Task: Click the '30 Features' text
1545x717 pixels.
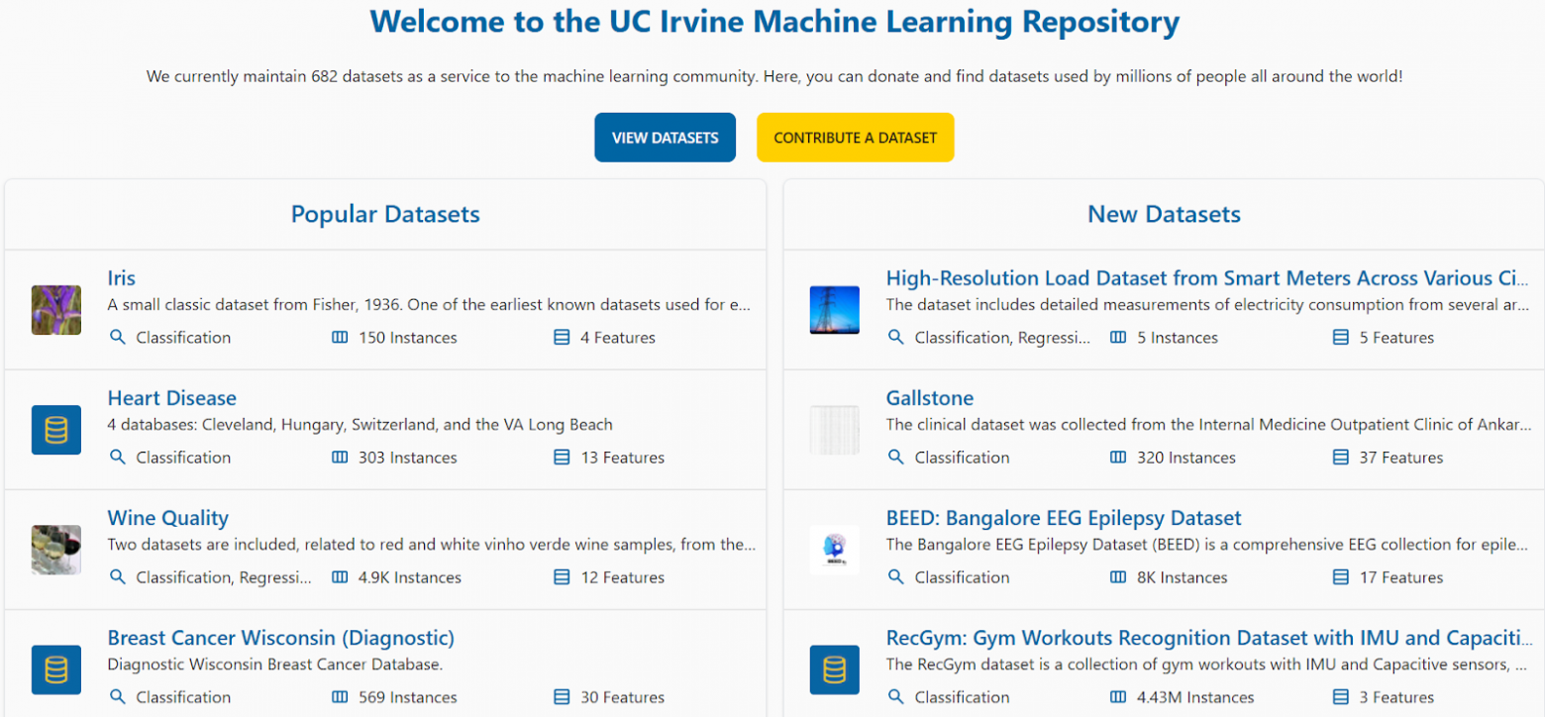Action: pos(623,697)
